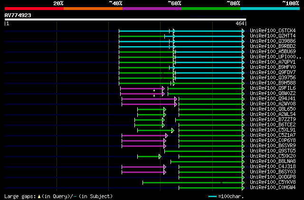This screenshot has width=304, height=200.
Task: Select the UniRef100_Q8L650 label
Action: [273, 109]
